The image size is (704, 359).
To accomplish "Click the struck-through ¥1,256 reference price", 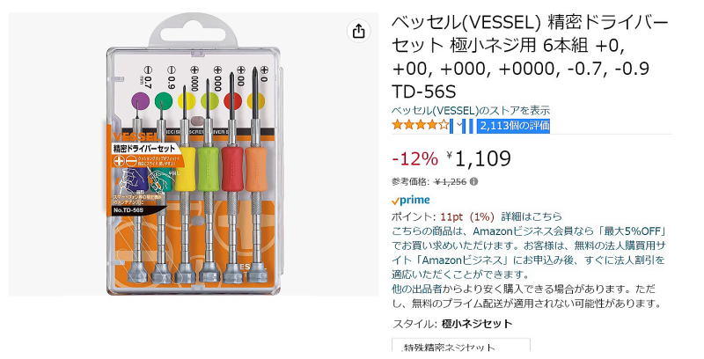I will 451,182.
